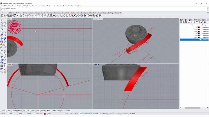The height and width of the screenshot is (117, 209).
Task: Click the Zoom Window magnifier icon
Action: [x=39, y=16]
